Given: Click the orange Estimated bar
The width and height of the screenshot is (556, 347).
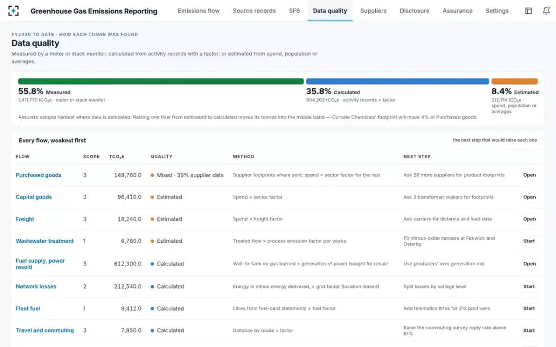Looking at the screenshot, I should (x=515, y=81).
